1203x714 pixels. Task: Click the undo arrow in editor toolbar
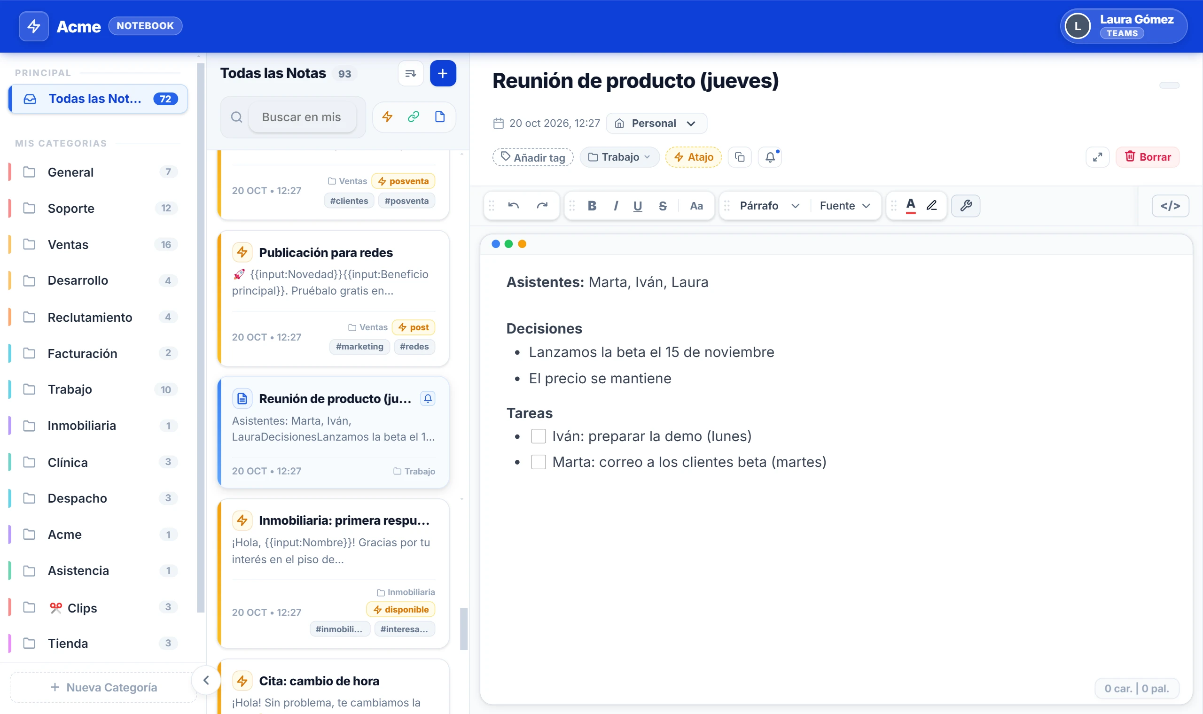point(513,206)
